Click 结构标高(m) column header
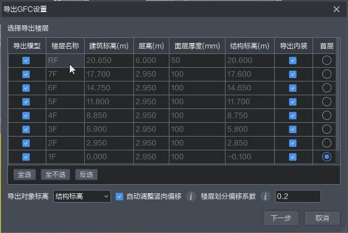Screen dimensions: 348x233 pos(250,46)
